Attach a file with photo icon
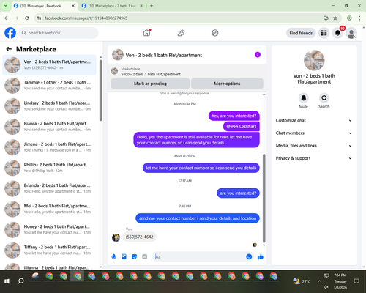366x293 pixels. (124, 256)
